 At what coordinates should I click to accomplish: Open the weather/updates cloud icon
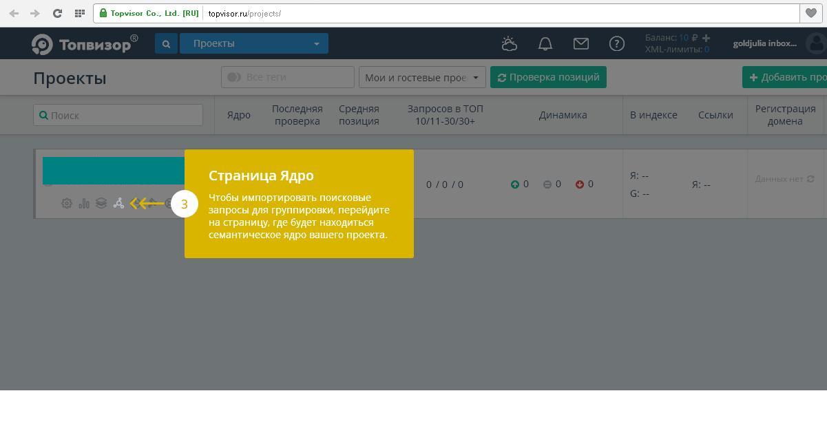tap(510, 43)
